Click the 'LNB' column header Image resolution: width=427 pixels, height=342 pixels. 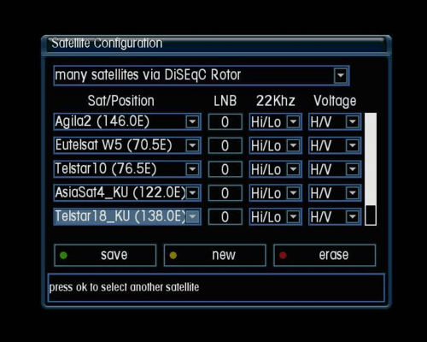point(225,101)
